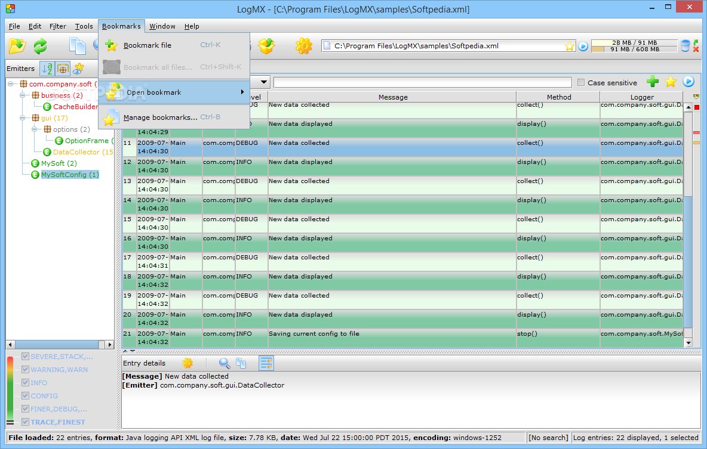Open the File menu

[x=14, y=26]
